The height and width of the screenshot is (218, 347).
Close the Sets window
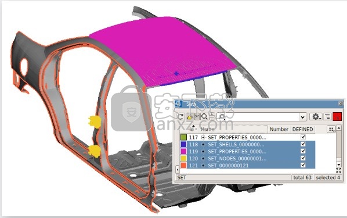[341, 103]
